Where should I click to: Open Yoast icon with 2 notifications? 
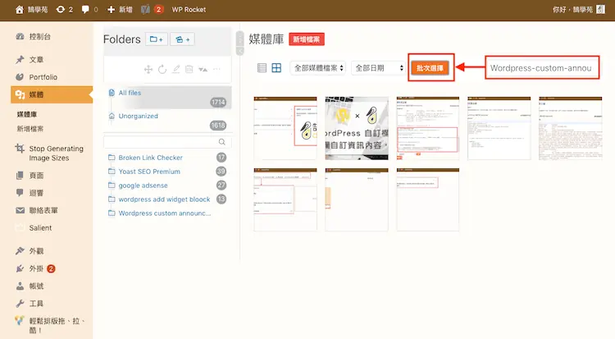153,9
